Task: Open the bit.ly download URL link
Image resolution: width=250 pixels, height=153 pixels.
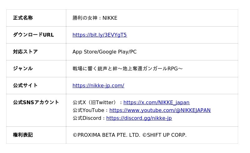Action: click(x=100, y=35)
